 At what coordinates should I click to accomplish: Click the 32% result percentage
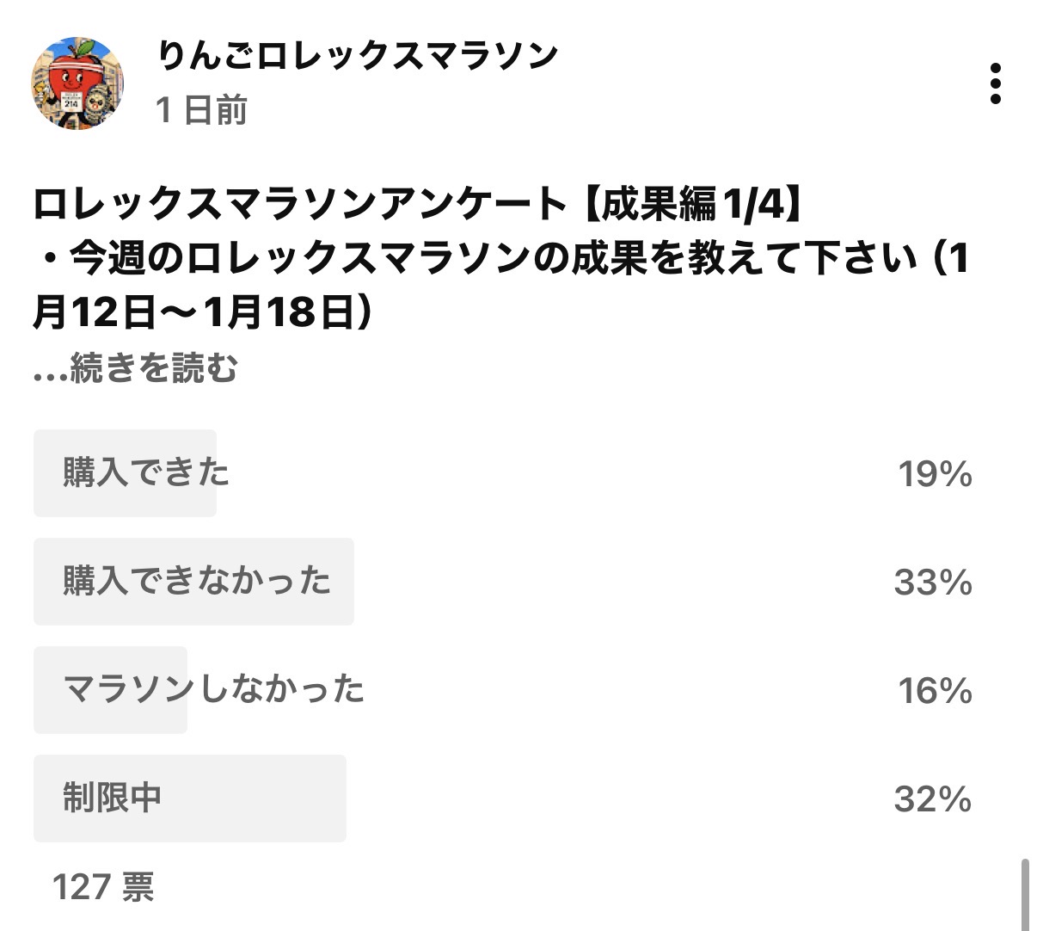click(933, 799)
